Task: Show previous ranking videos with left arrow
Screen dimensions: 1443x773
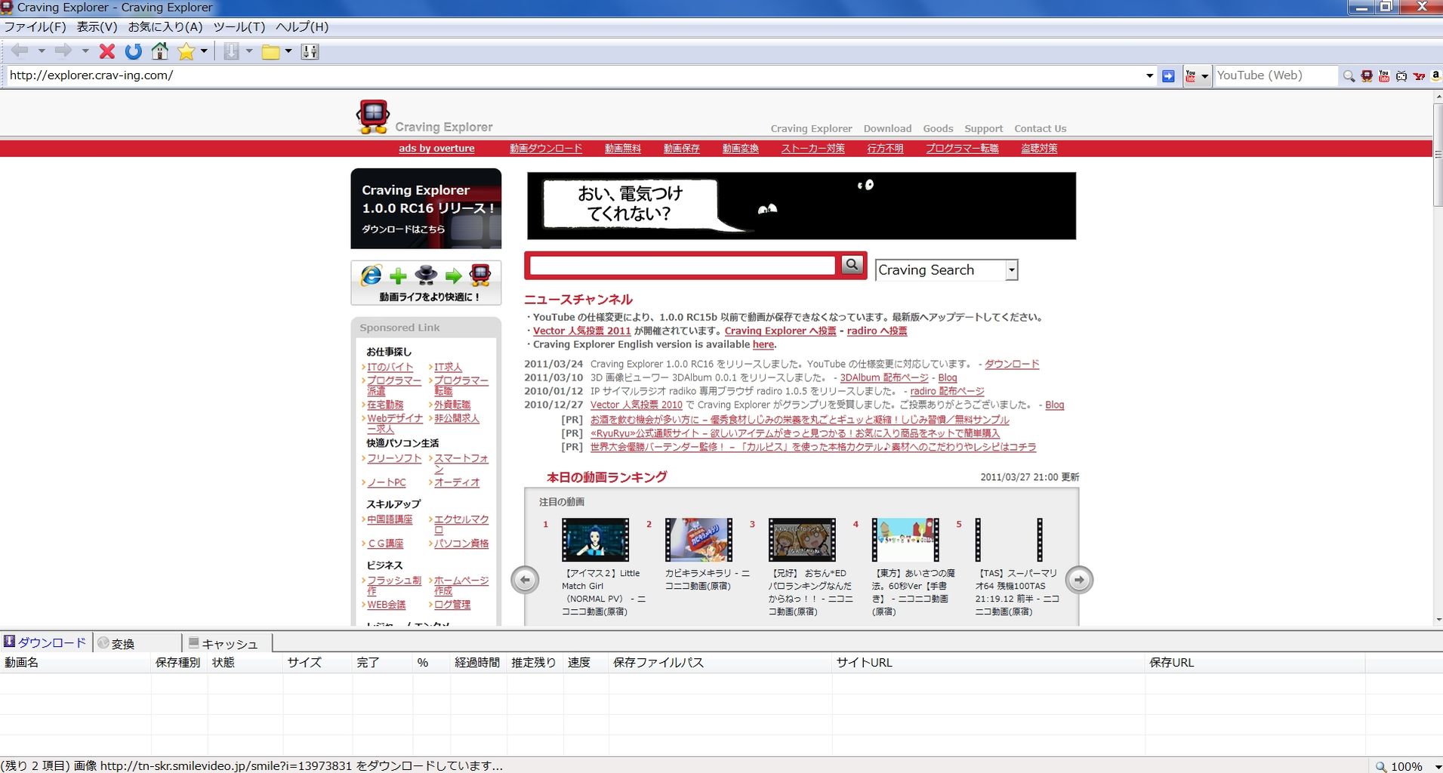Action: [x=525, y=580]
